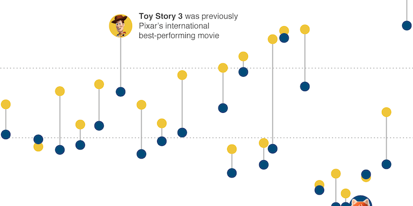
Task: Click the red panda character icon
Action: [361, 201]
